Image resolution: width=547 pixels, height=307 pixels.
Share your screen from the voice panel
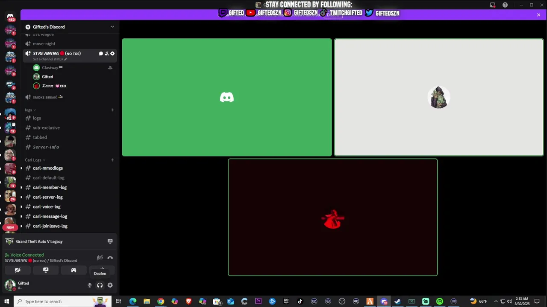[x=46, y=270]
